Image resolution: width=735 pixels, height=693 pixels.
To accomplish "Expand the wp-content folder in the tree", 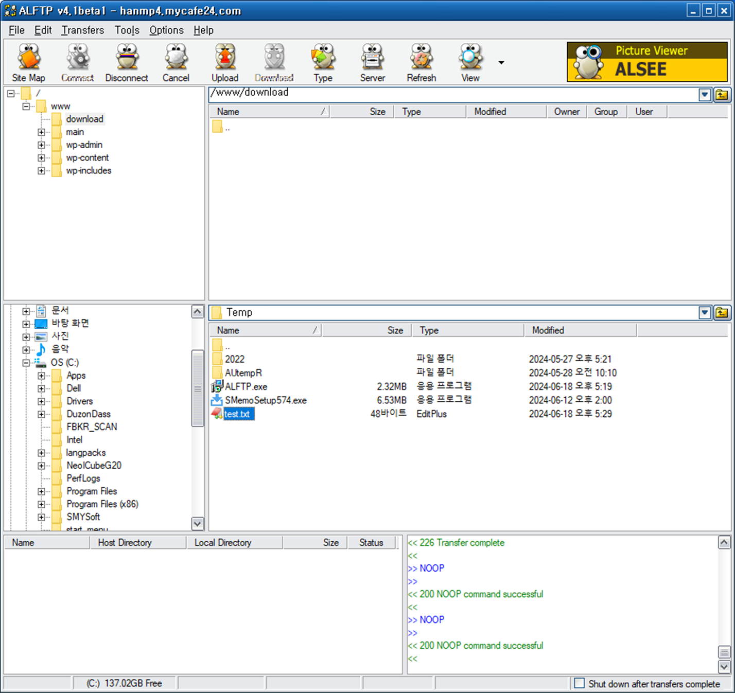I will coord(42,157).
